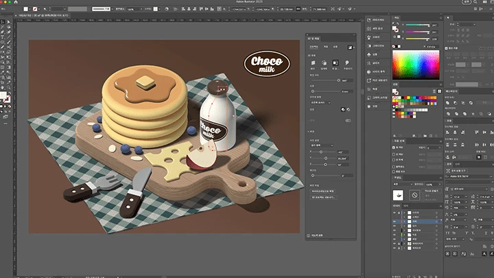
Task: Hide the highlighted layer using its eye icon
Action: click(395, 222)
